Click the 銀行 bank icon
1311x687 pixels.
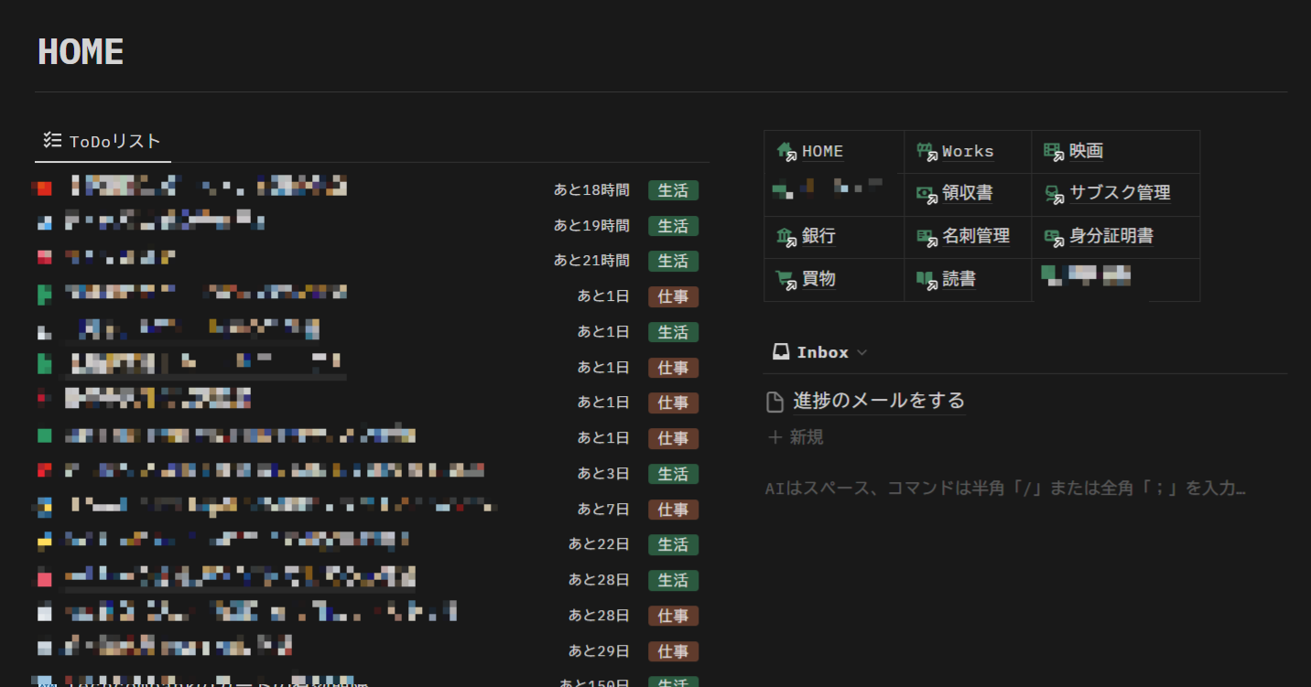tap(786, 237)
